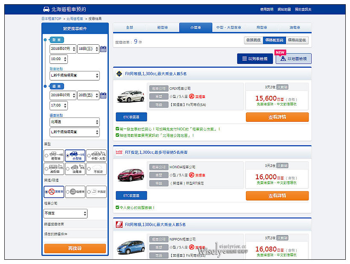Select the 禁煙車 no-smoking radio option
The height and width of the screenshot is (264, 350).
click(47, 192)
